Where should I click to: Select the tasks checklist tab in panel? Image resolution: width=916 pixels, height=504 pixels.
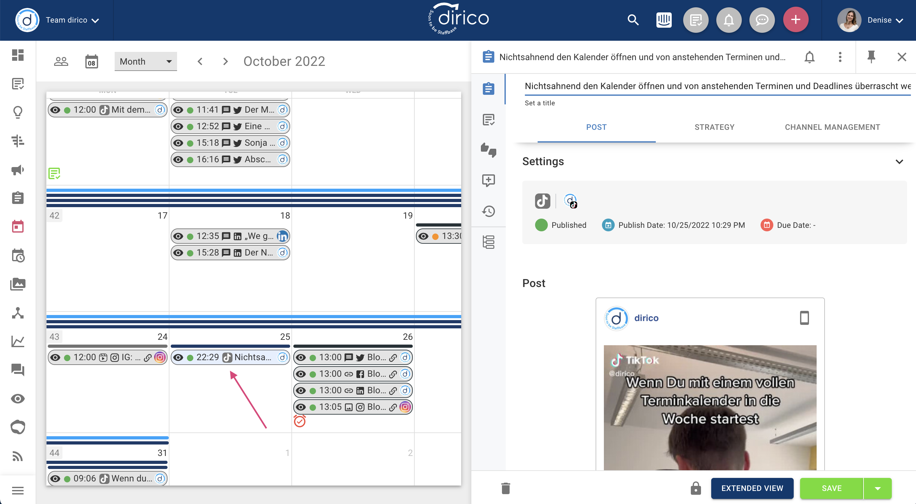(489, 120)
